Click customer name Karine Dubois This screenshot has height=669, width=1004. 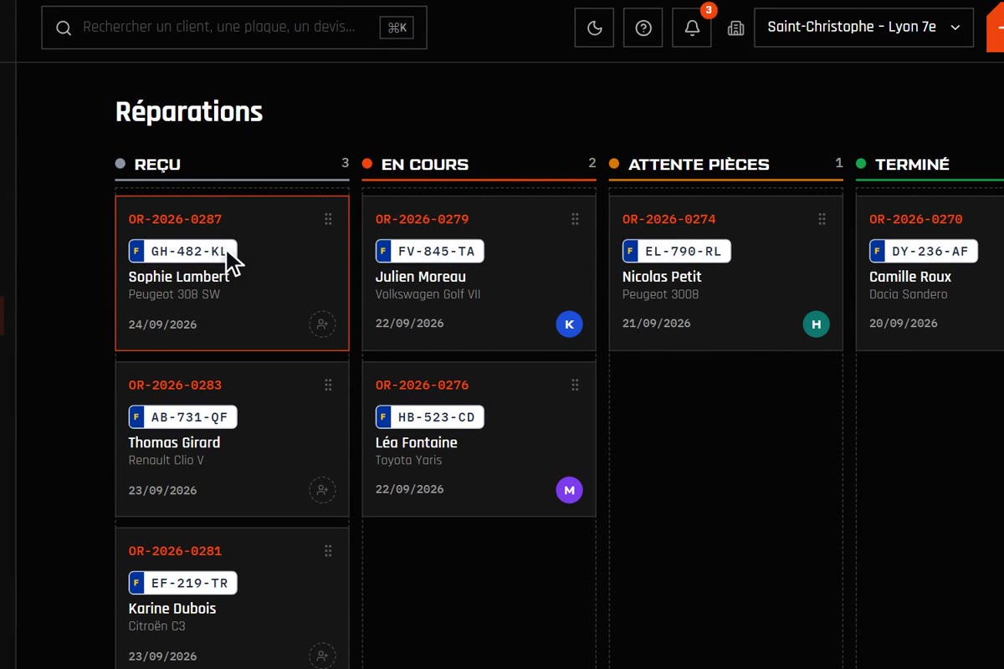172,608
